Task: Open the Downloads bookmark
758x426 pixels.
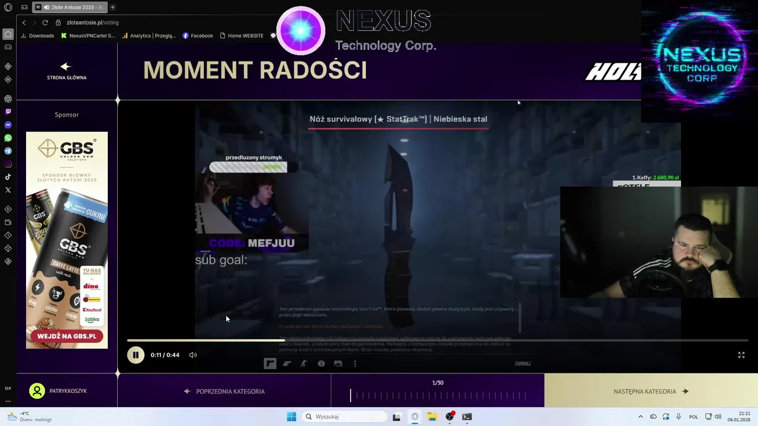Action: pos(37,35)
